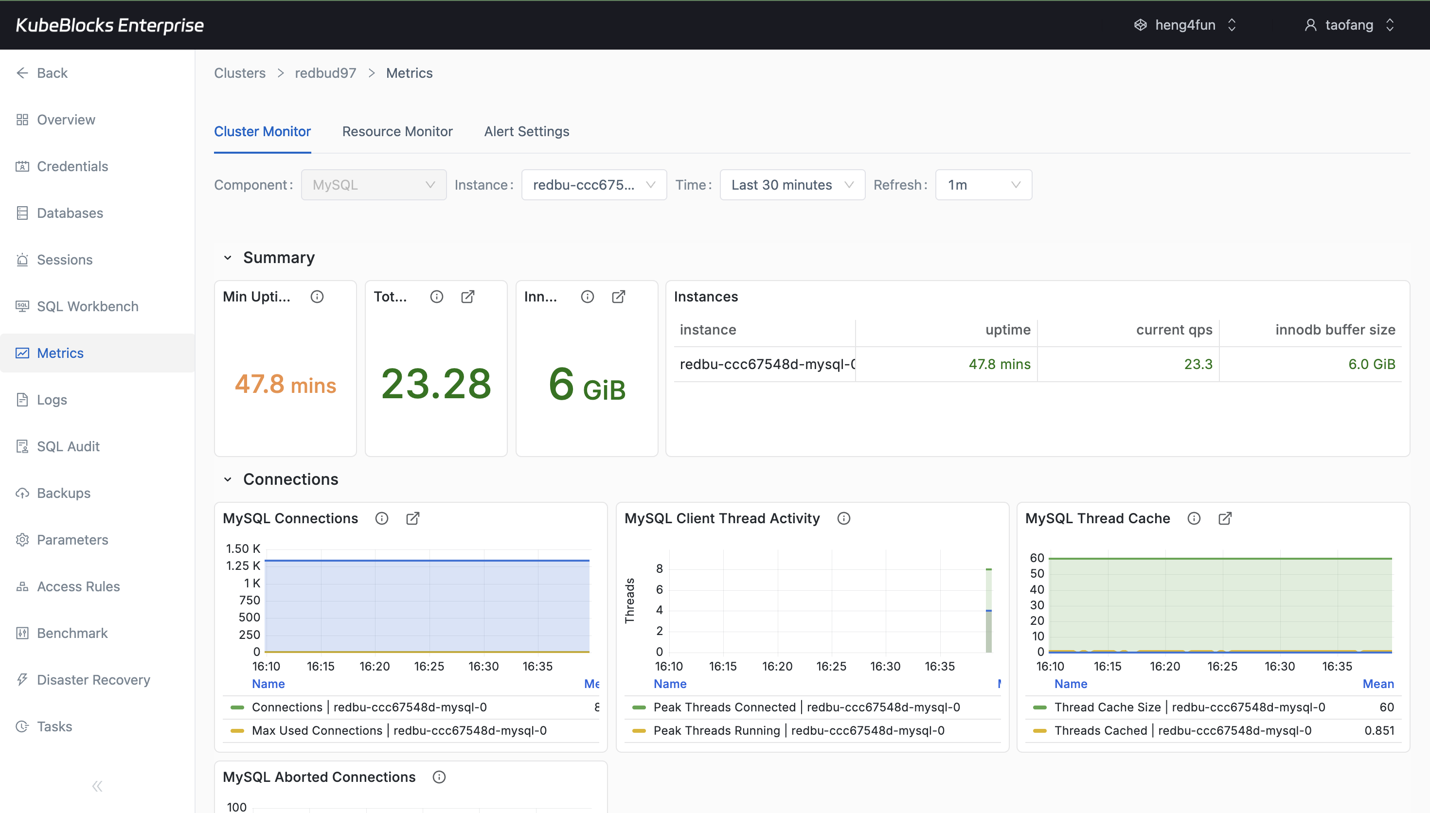Open the Instance selector dropdown
This screenshot has height=813, width=1430.
pos(593,185)
